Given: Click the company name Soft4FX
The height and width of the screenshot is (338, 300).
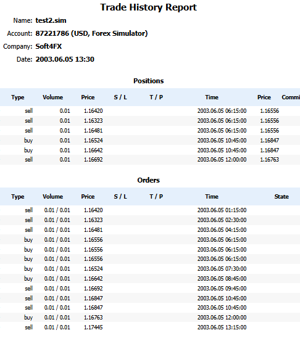Looking at the screenshot, I should tap(49, 46).
